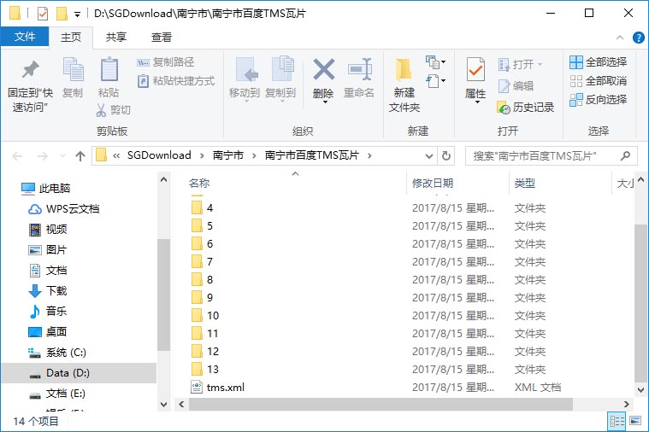
Task: Click the Select All icon
Action: (x=576, y=62)
